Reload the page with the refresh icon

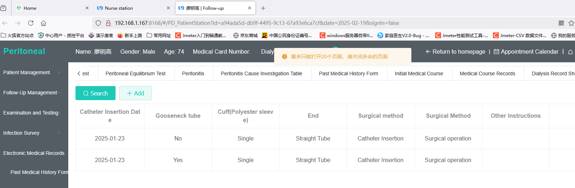click(x=31, y=23)
